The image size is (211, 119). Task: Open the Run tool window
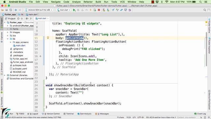click(10, 114)
